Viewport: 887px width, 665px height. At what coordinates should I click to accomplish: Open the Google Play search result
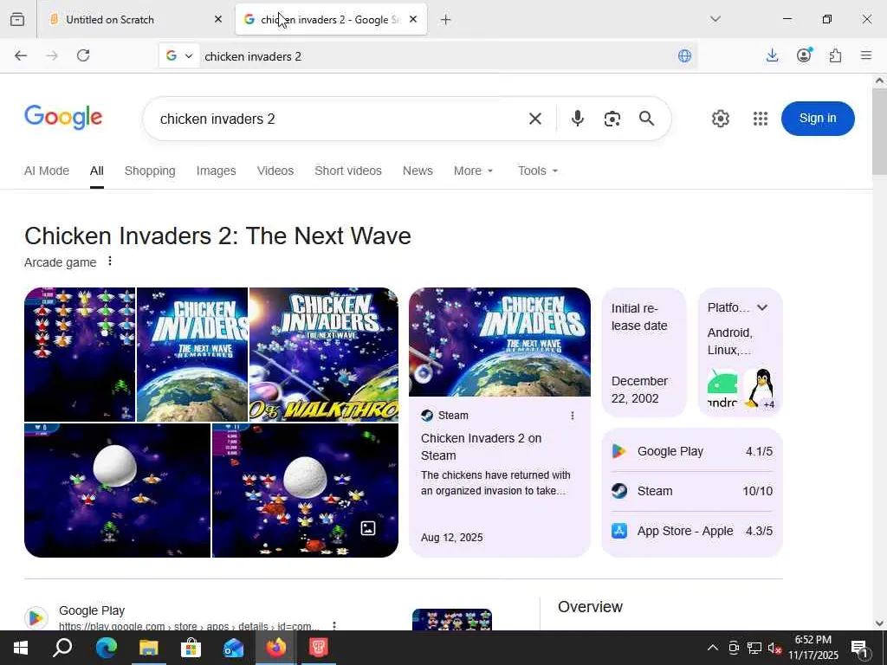[x=92, y=610]
